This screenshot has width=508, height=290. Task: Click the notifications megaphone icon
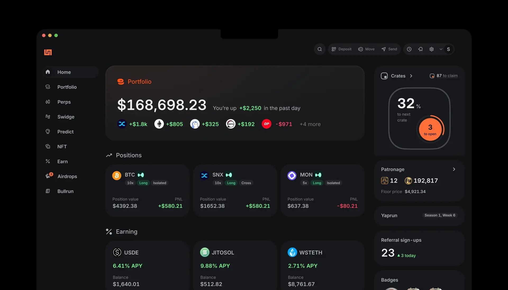click(420, 49)
